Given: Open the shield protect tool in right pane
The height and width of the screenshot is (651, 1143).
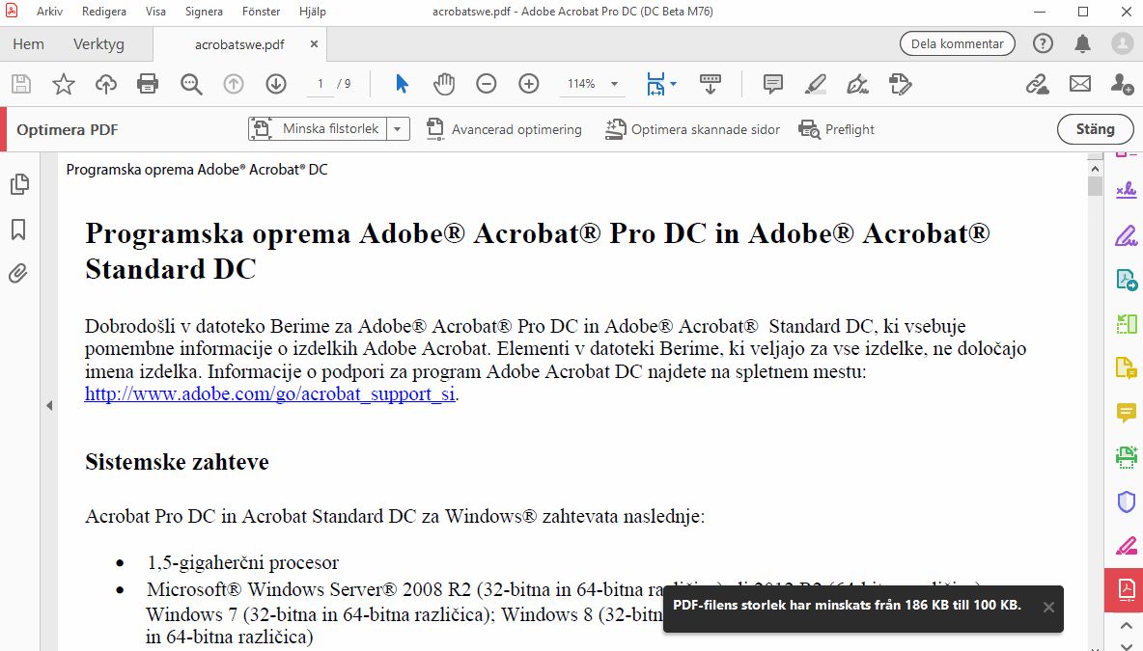Looking at the screenshot, I should pyautogui.click(x=1127, y=501).
